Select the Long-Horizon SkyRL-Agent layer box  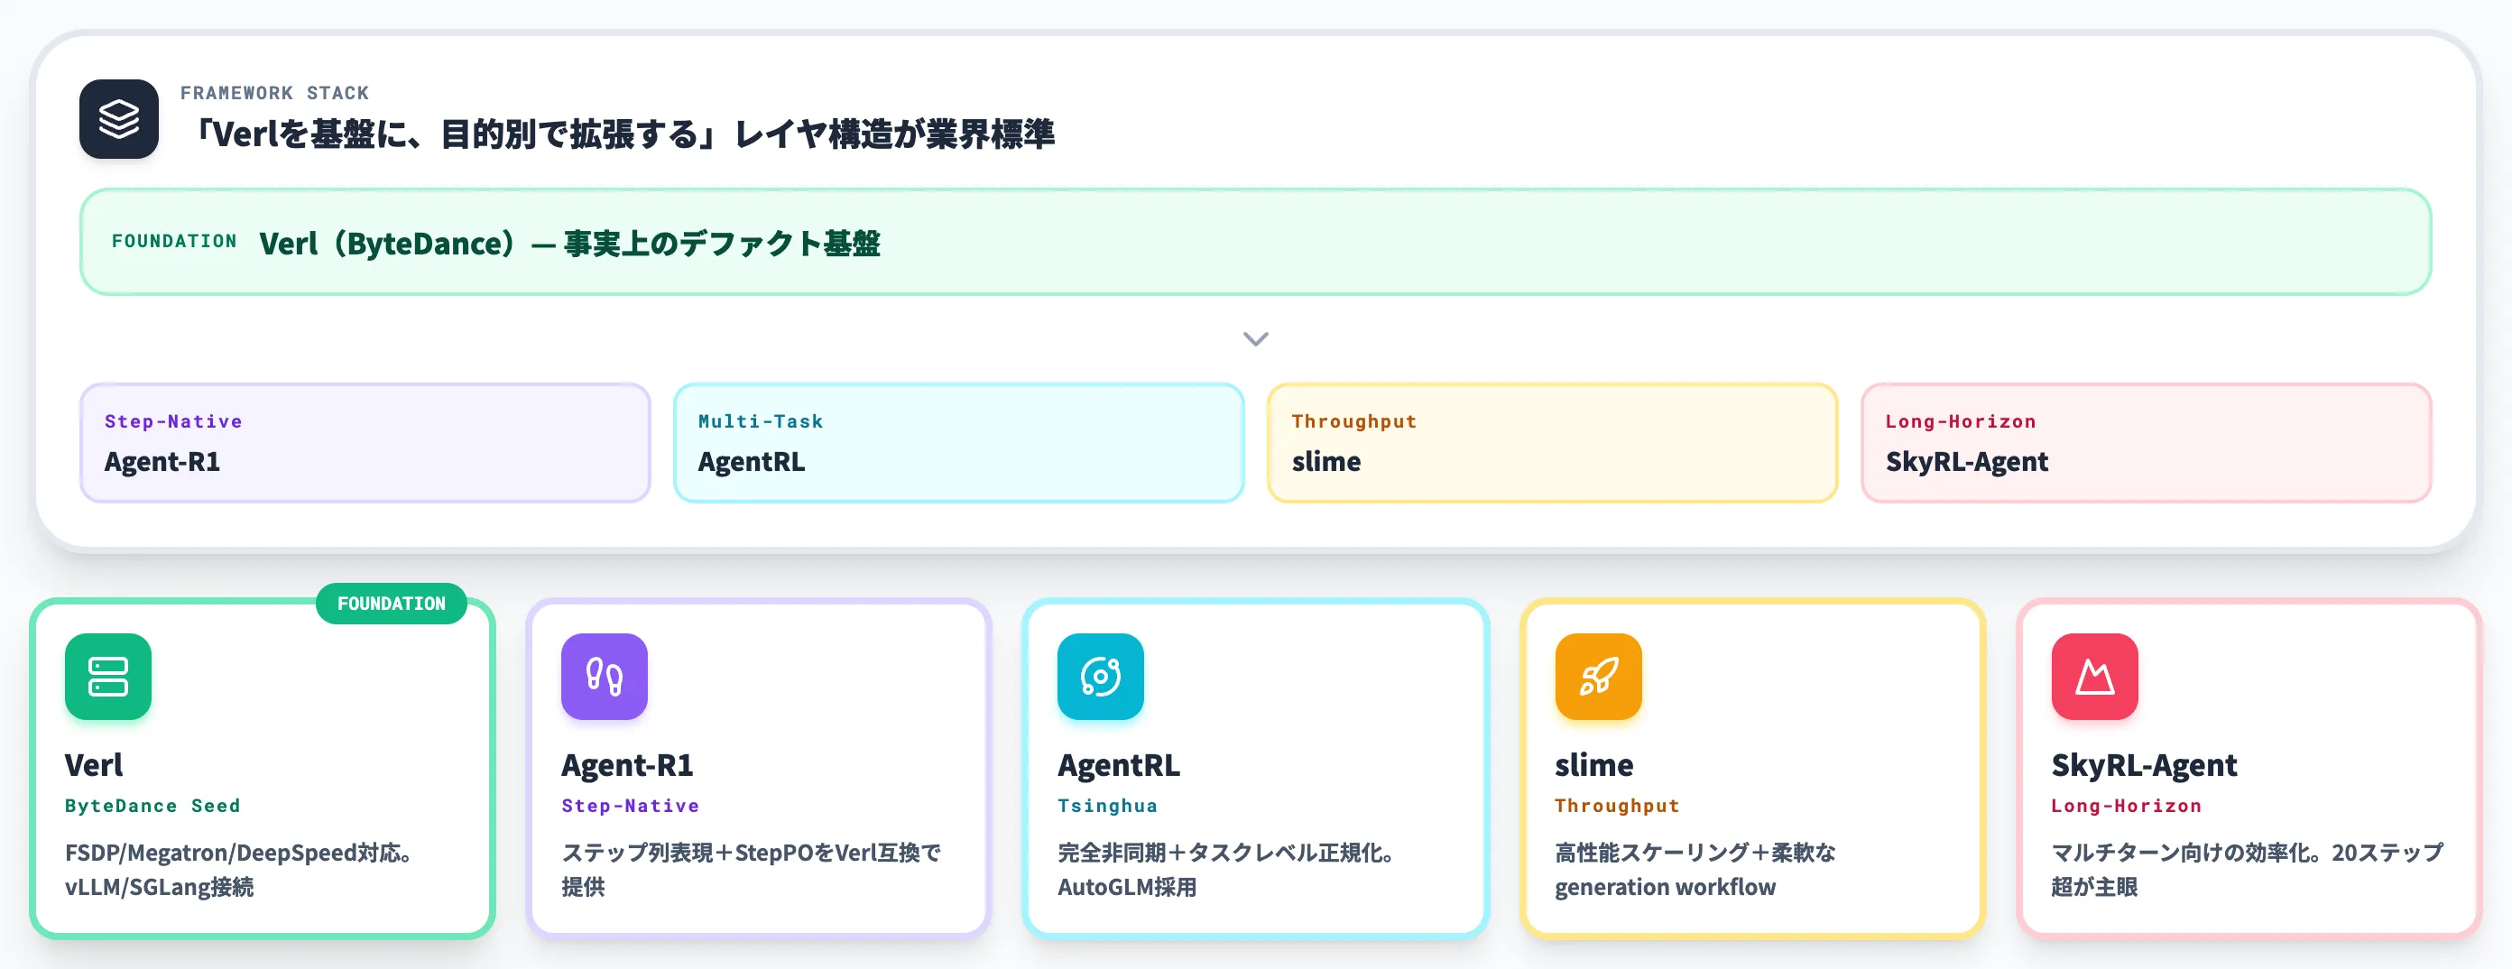point(2147,443)
